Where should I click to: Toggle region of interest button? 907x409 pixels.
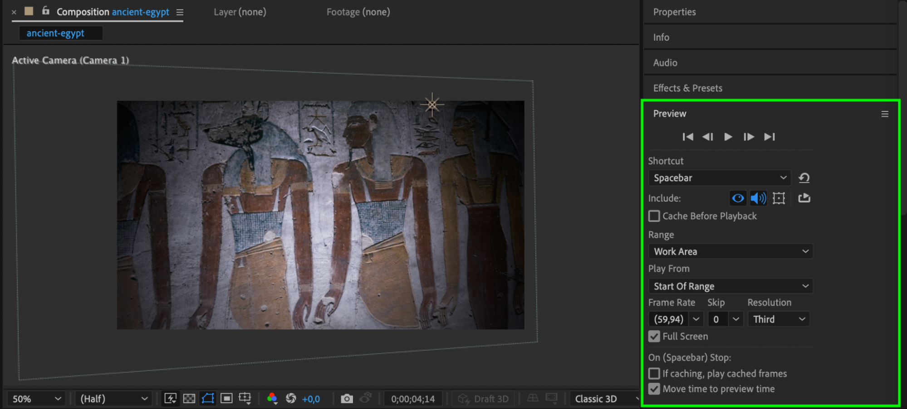pos(226,399)
